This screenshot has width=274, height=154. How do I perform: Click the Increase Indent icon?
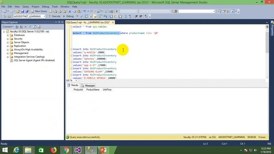click(x=140, y=16)
